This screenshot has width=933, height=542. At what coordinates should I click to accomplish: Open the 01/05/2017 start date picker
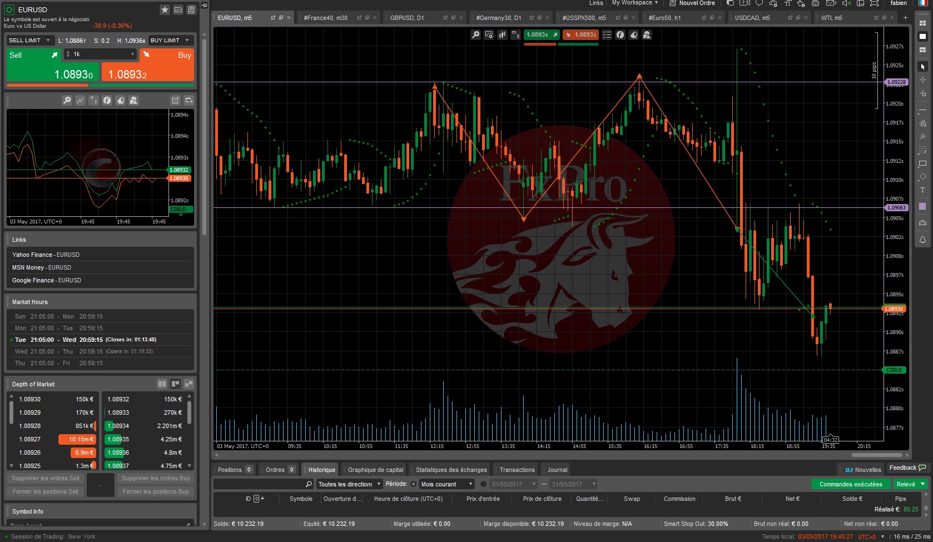pyautogui.click(x=514, y=484)
